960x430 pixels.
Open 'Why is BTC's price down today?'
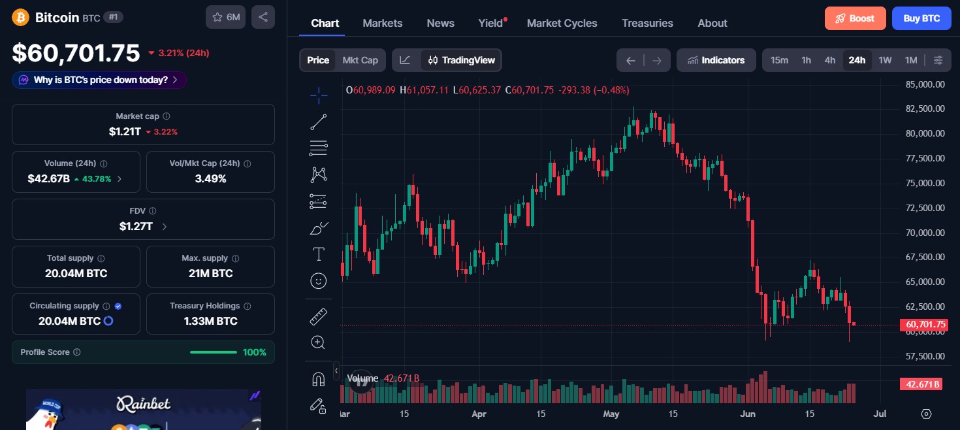tap(99, 80)
